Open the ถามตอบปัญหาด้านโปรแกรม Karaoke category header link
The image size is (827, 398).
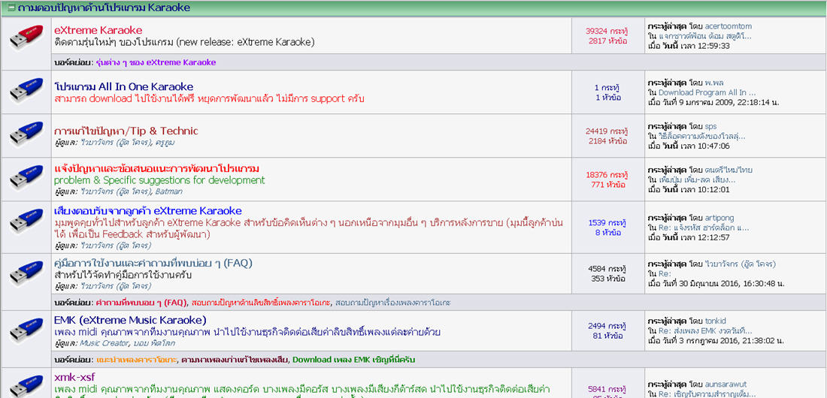[x=104, y=8]
